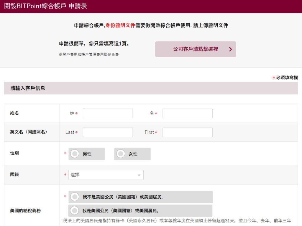This screenshot has width=302, height=226.
Task: Click the chevron arrow on corporate customer button
Action: click(x=231, y=49)
